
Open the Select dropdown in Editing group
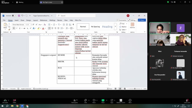123,30
